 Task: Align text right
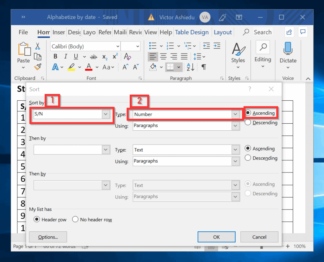tap(174, 56)
